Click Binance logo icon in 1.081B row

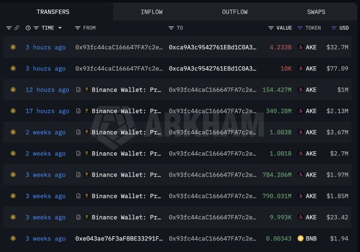tap(86, 154)
